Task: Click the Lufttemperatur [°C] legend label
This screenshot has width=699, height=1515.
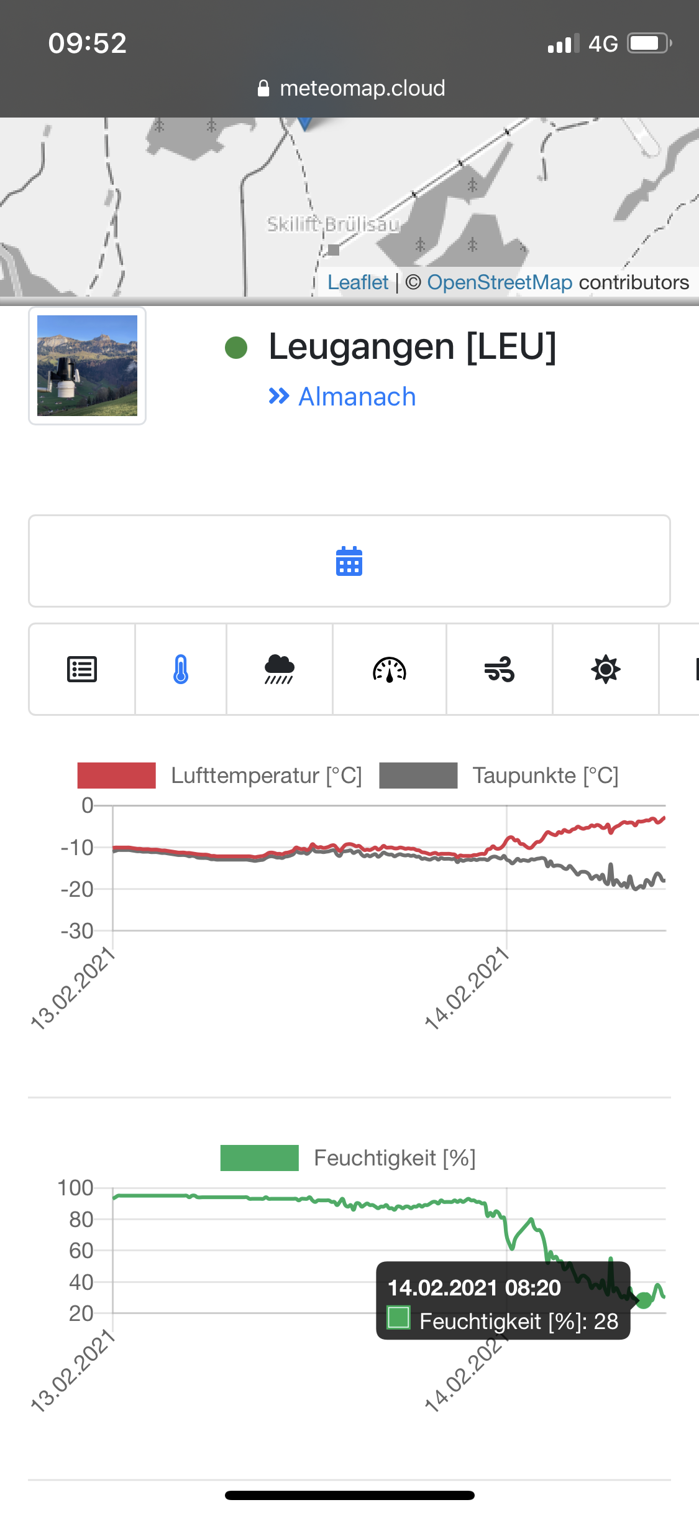Action: tap(266, 776)
